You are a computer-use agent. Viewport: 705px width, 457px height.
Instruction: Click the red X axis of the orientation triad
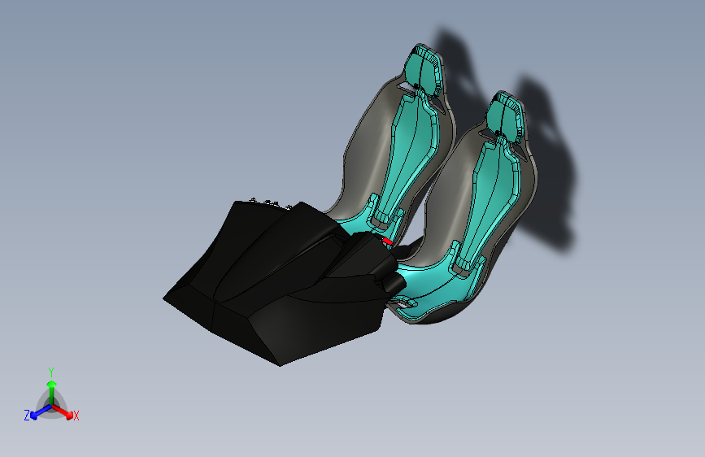[x=63, y=411]
